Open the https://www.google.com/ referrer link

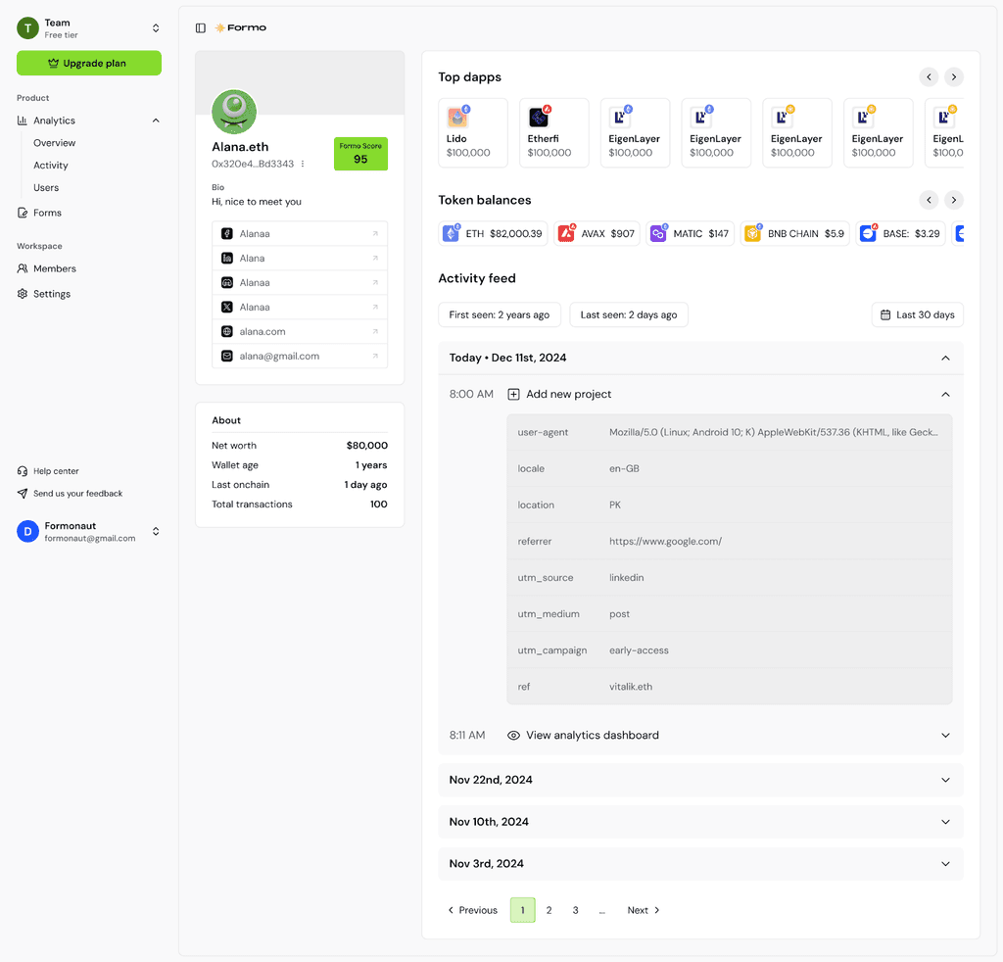click(666, 541)
